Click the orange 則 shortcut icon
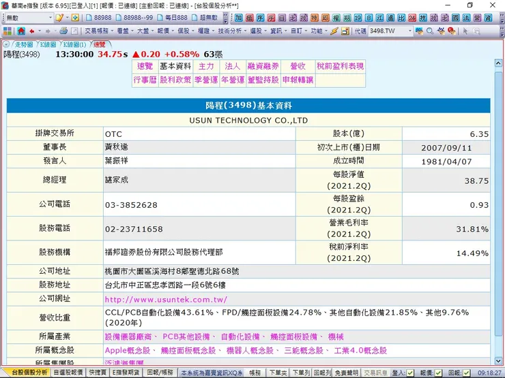The width and height of the screenshot is (505, 378). (x=326, y=18)
